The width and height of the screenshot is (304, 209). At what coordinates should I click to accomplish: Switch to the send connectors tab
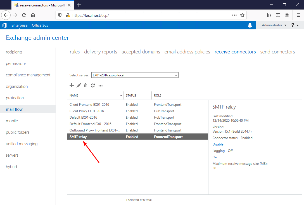point(277,52)
